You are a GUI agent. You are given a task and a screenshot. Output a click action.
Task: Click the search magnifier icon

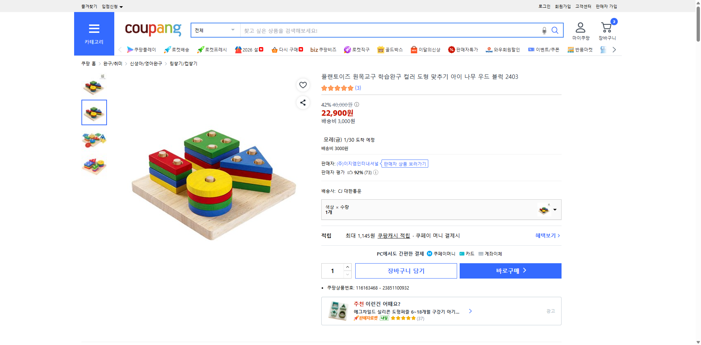coord(555,30)
